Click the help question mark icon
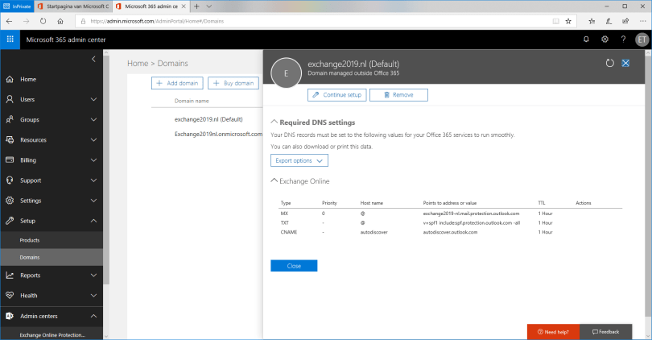This screenshot has height=340, width=652. pyautogui.click(x=623, y=39)
